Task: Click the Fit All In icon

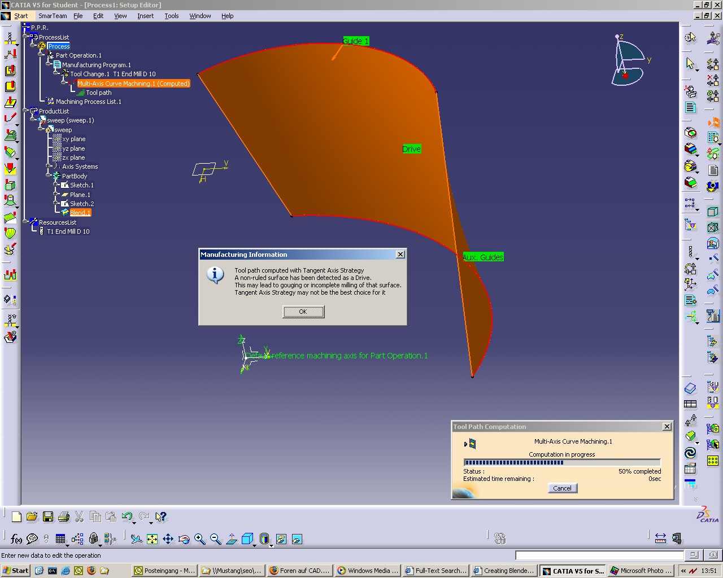Action: [x=152, y=539]
